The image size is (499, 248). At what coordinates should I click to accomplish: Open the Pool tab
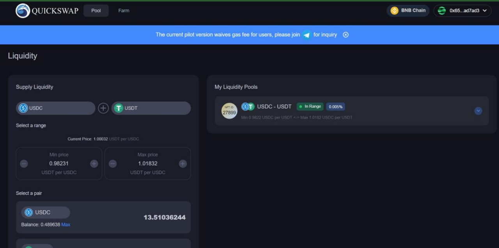[96, 11]
